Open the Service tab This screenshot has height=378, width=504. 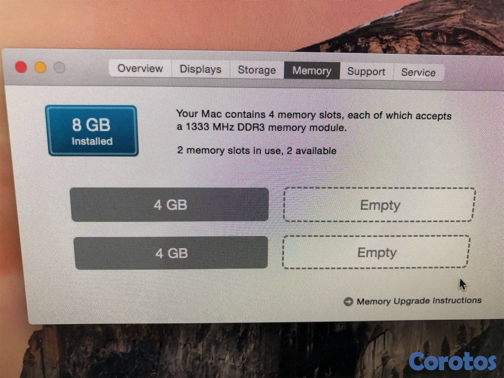point(418,72)
